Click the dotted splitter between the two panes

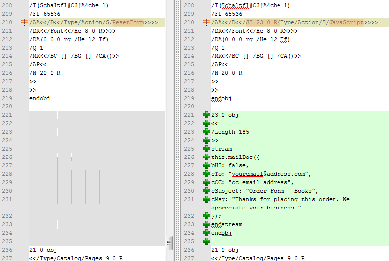pos(177,130)
